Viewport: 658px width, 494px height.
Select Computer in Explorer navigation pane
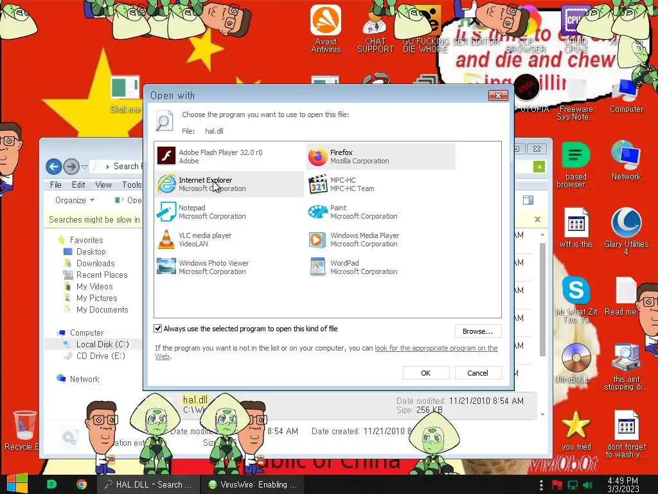tap(87, 333)
